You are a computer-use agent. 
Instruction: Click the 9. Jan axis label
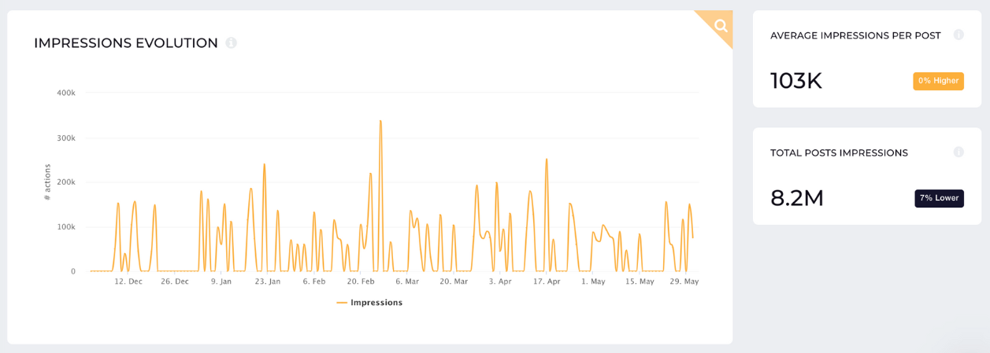tap(221, 281)
